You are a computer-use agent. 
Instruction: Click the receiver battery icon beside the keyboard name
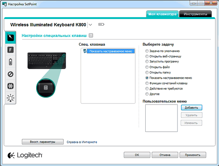click(x=101, y=24)
